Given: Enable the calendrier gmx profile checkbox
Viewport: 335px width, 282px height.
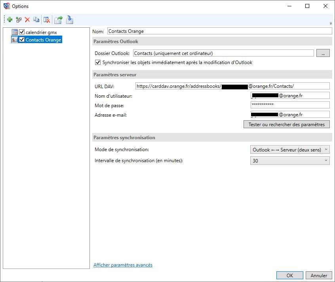Looking at the screenshot, I should 21,32.
